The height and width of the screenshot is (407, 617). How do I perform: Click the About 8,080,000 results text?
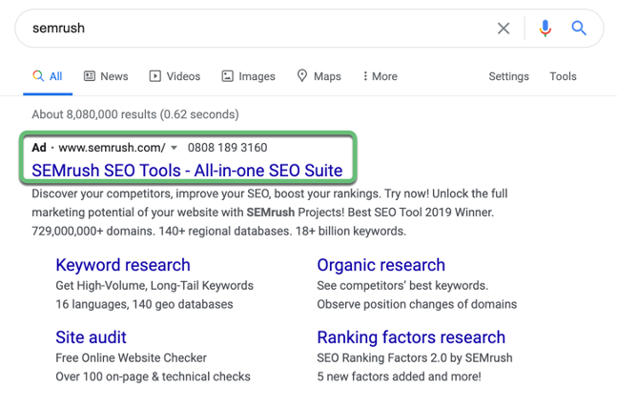pyautogui.click(x=135, y=114)
